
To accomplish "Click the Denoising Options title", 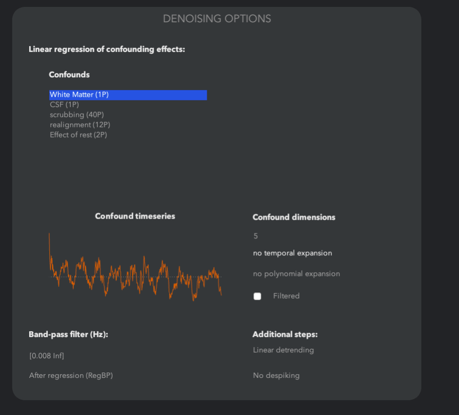I will tap(217, 19).
